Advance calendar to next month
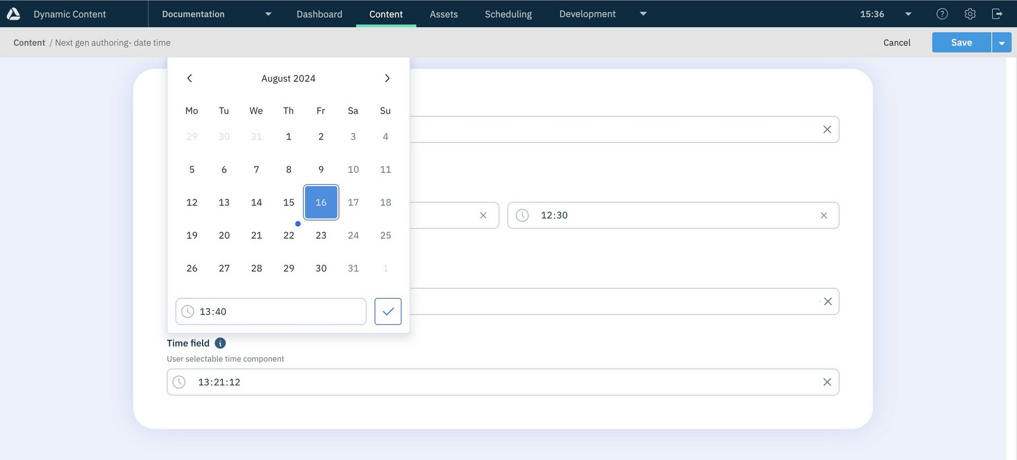1017x460 pixels. pyautogui.click(x=387, y=78)
